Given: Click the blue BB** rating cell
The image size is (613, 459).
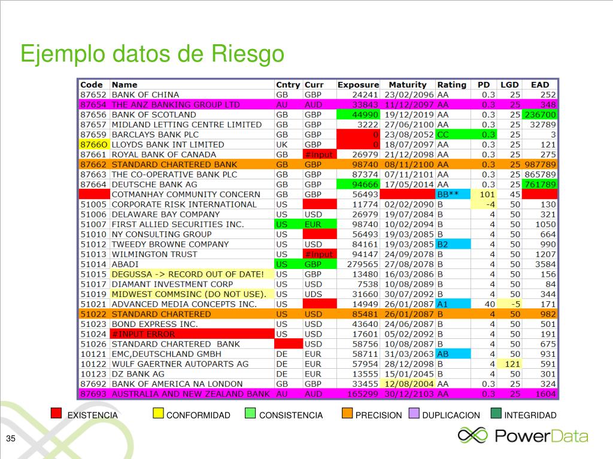Looking at the screenshot, I should click(x=453, y=194).
